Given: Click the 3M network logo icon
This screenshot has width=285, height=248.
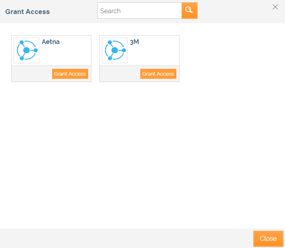Looking at the screenshot, I should point(115,50).
